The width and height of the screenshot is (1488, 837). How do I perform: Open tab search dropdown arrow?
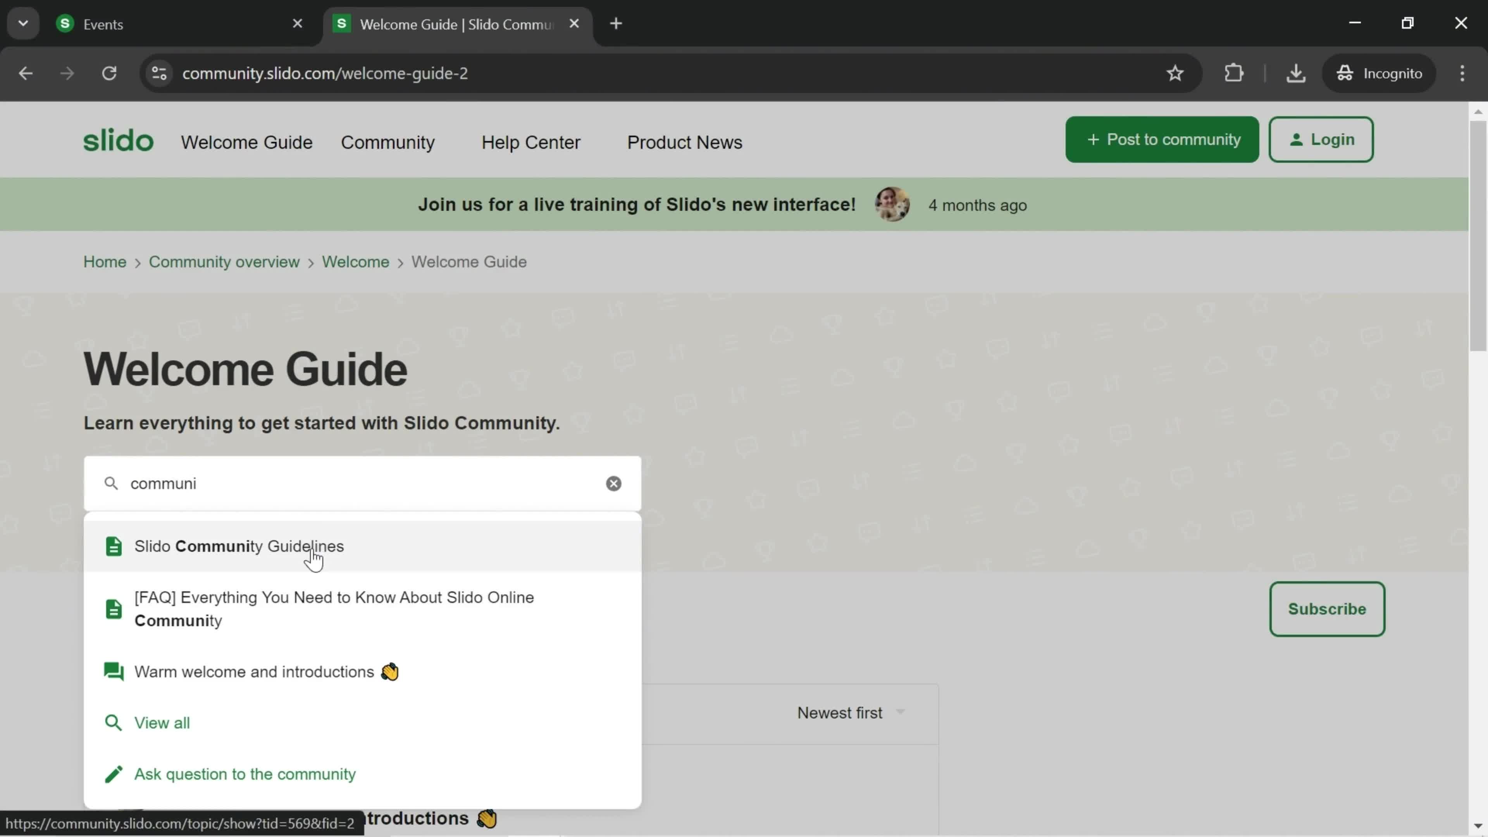(23, 24)
